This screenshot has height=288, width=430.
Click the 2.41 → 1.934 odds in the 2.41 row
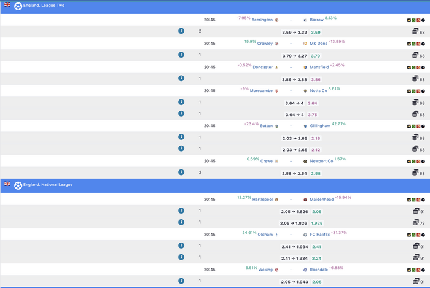(x=294, y=247)
